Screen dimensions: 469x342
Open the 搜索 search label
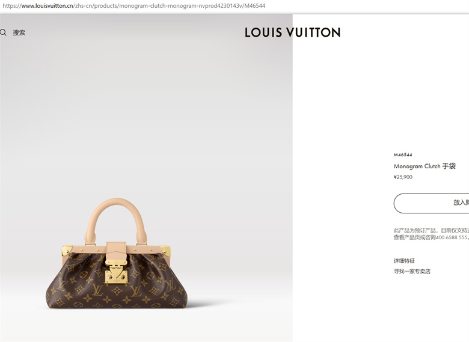(19, 32)
